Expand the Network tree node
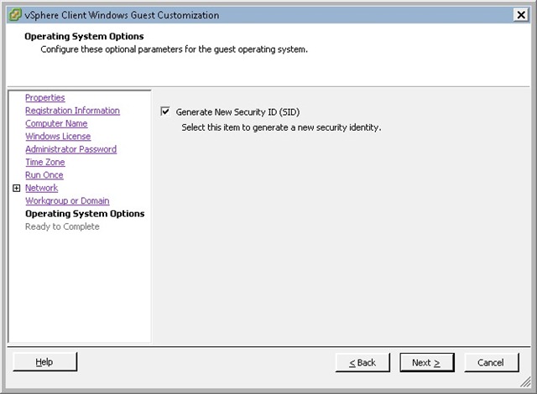 17,189
